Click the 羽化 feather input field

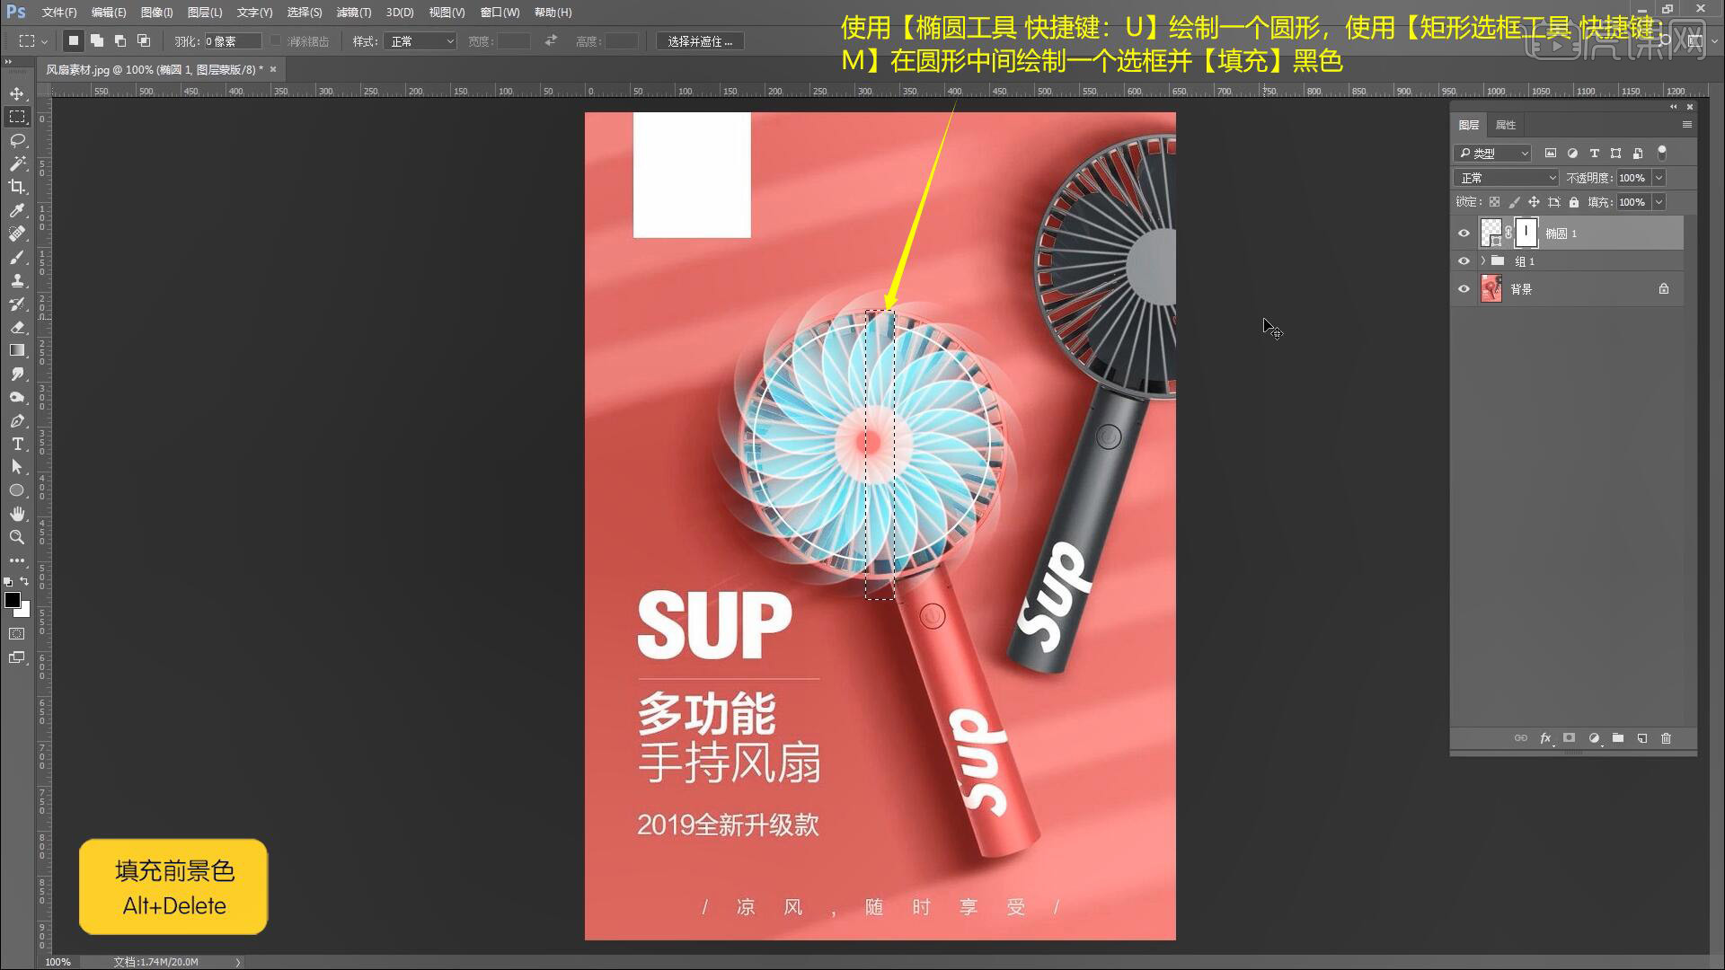pos(232,41)
